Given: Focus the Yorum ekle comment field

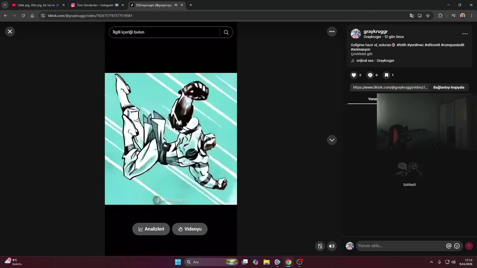Looking at the screenshot, I should pyautogui.click(x=401, y=246).
